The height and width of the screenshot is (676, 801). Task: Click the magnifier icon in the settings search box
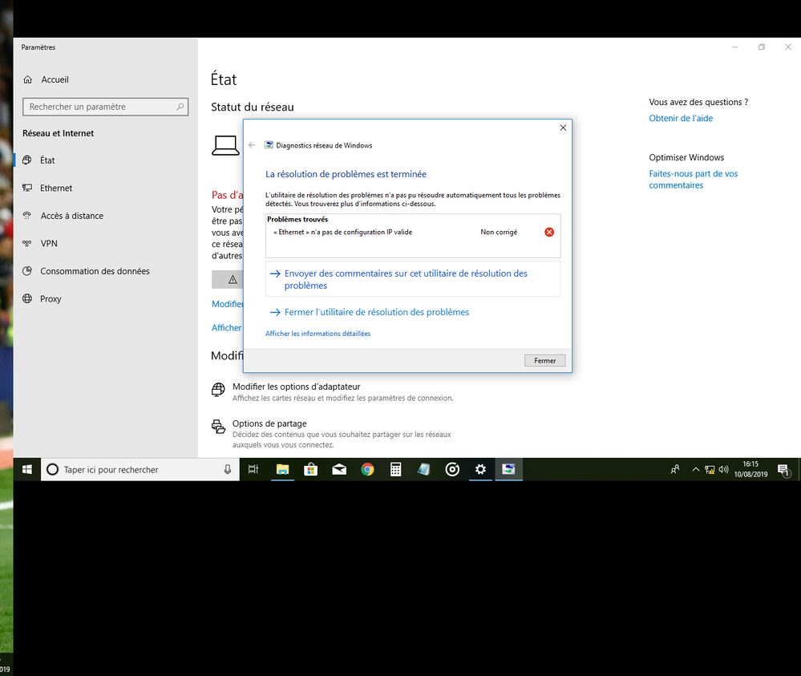[x=180, y=107]
